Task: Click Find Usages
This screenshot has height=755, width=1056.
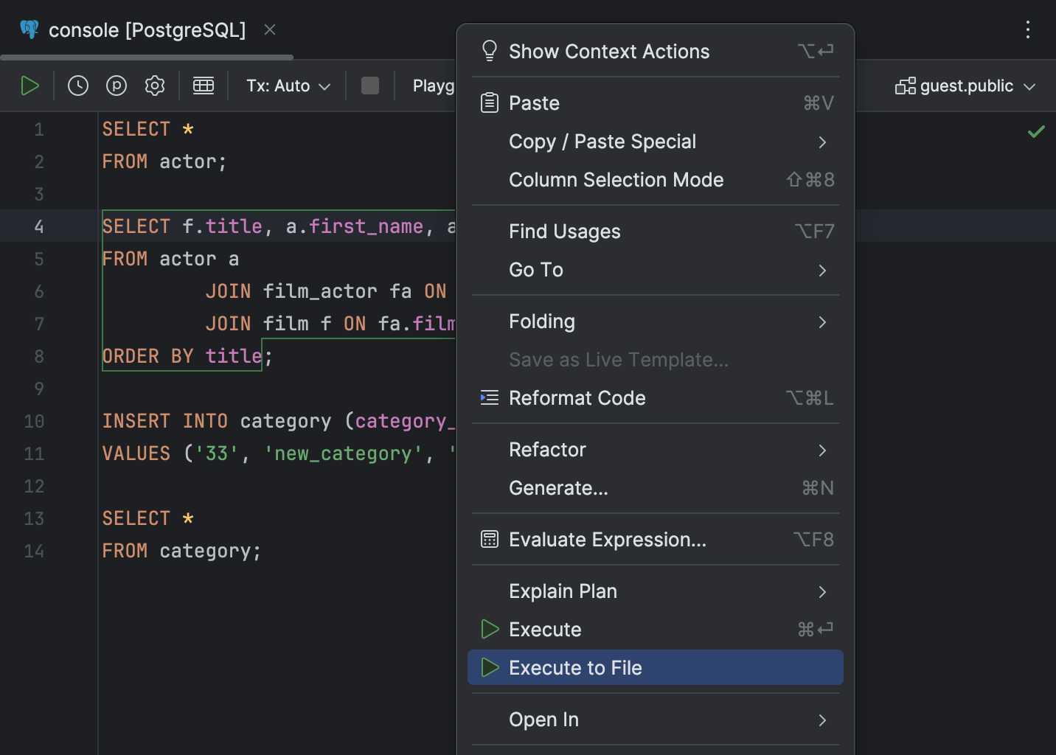Action: click(x=564, y=231)
